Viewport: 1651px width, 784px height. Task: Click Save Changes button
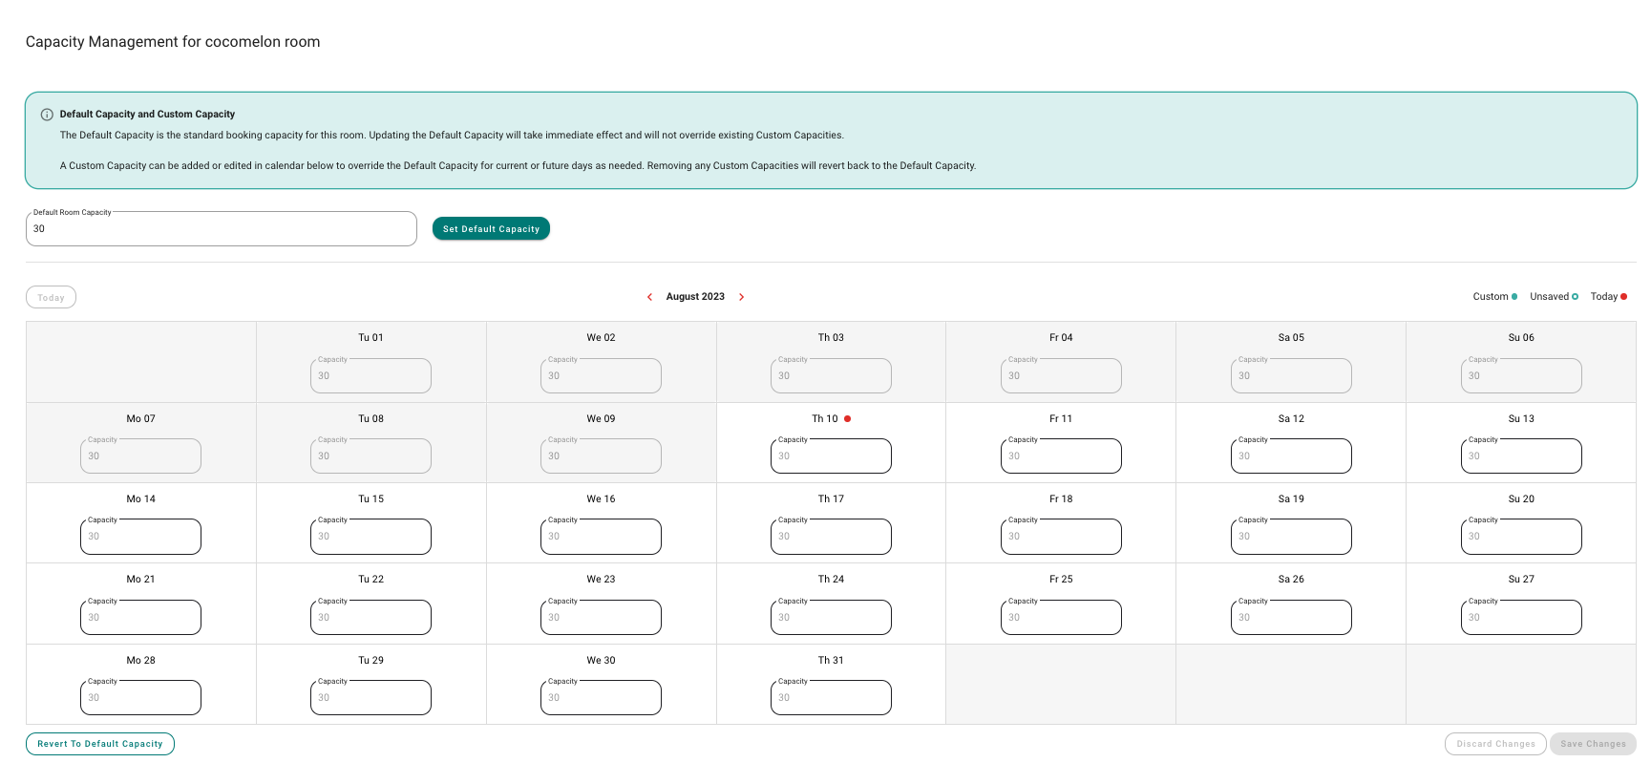pos(1593,744)
